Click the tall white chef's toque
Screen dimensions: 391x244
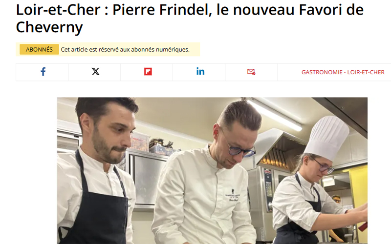click(x=327, y=138)
